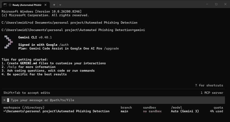The height and width of the screenshot is (122, 230).
Task: Click 'Auto (Gemini 3)' model value
Action: tap(185, 111)
